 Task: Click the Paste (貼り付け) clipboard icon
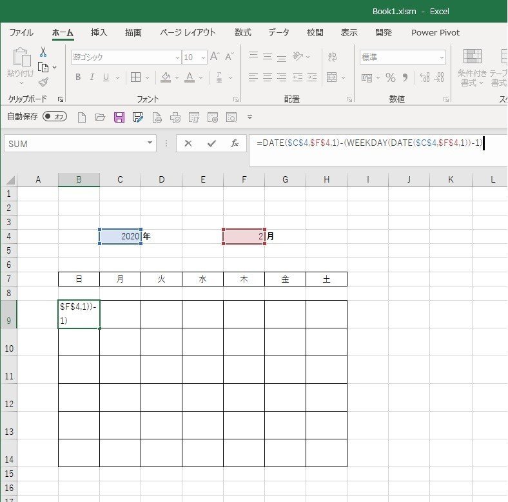click(21, 57)
